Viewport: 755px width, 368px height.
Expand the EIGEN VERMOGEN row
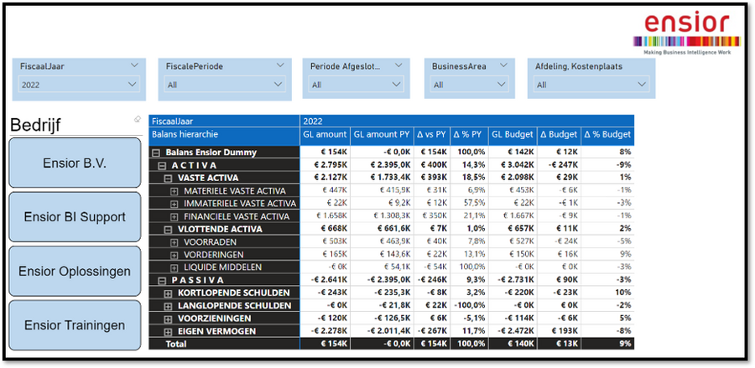[168, 331]
